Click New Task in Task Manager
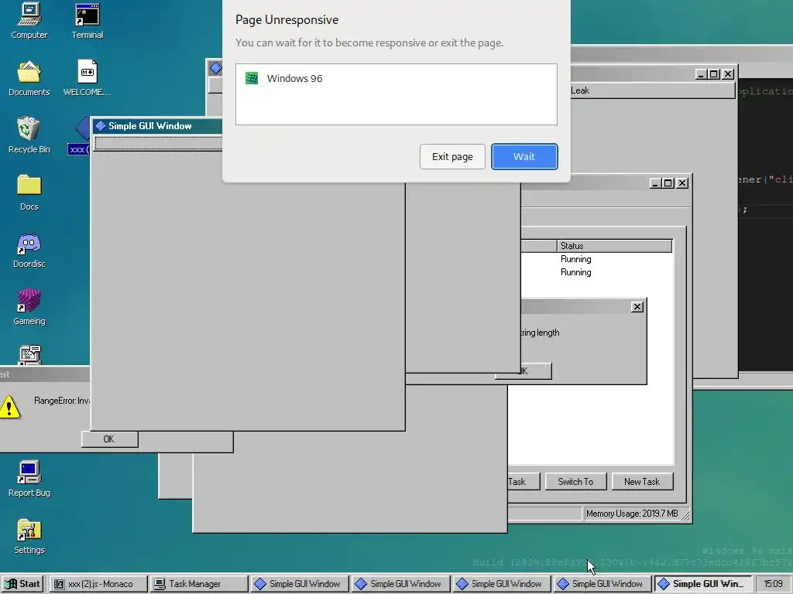The height and width of the screenshot is (594, 793). [x=642, y=481]
